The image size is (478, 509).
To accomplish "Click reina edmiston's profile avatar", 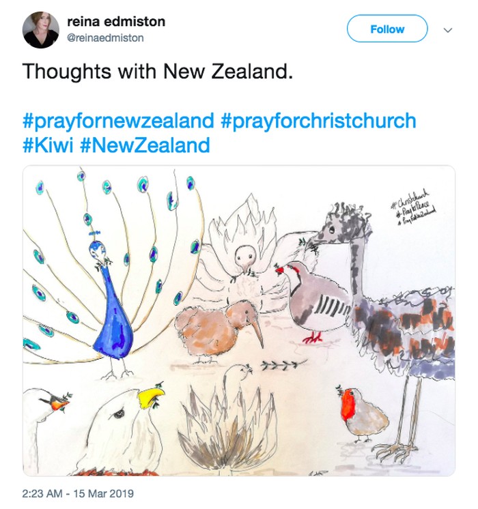I will [x=40, y=30].
